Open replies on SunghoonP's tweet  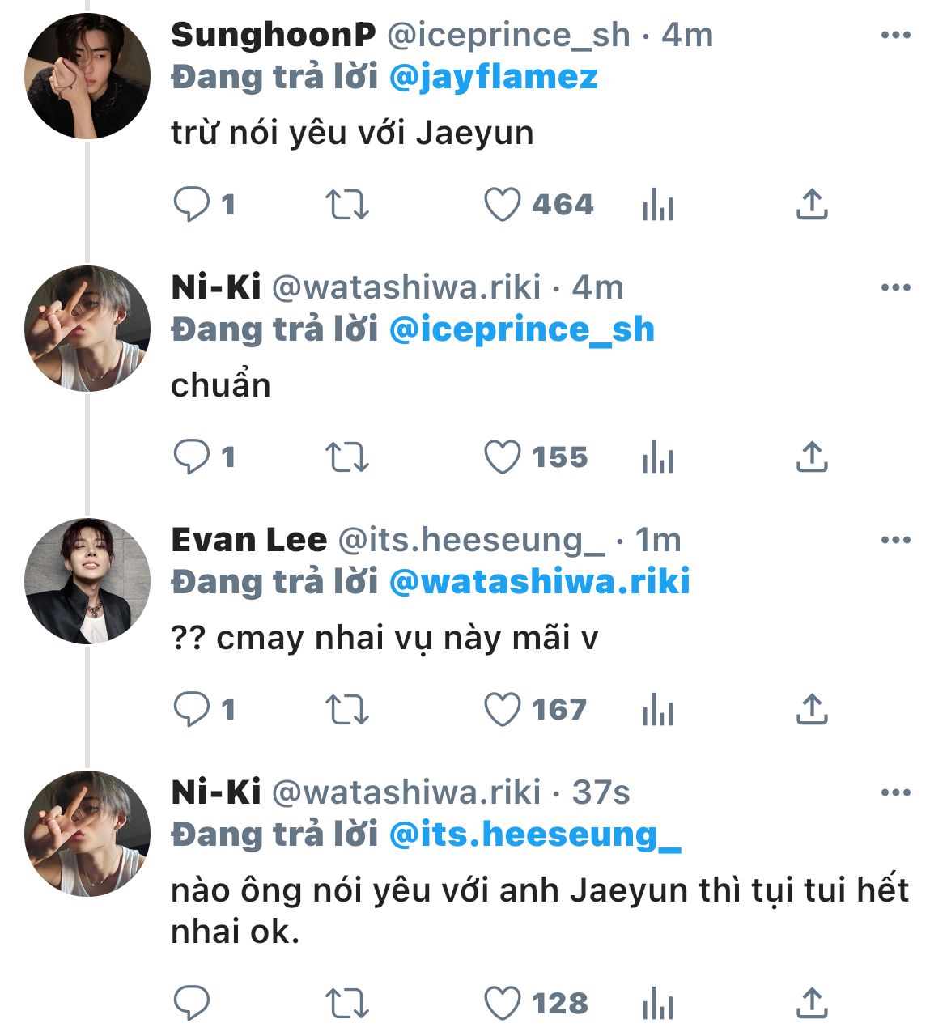192,205
